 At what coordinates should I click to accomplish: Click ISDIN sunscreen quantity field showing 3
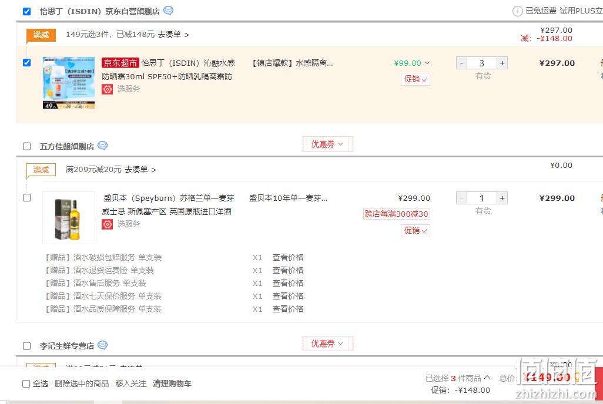pyautogui.click(x=481, y=63)
